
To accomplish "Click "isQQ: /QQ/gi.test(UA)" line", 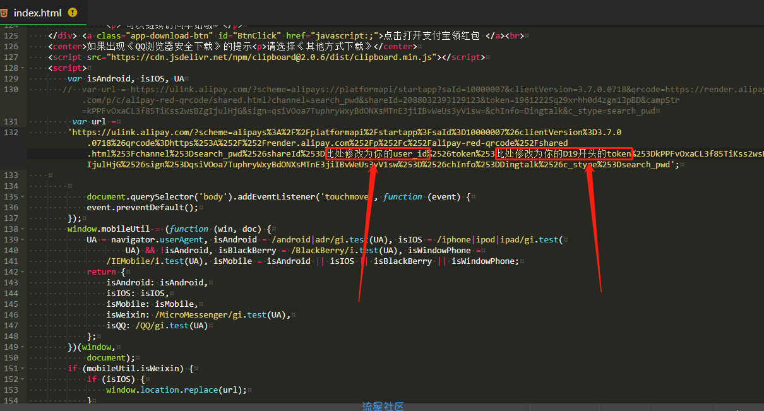I will [x=157, y=326].
